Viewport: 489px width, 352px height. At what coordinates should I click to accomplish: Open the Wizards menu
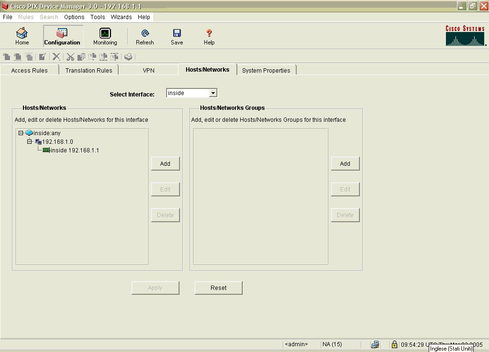pos(122,17)
